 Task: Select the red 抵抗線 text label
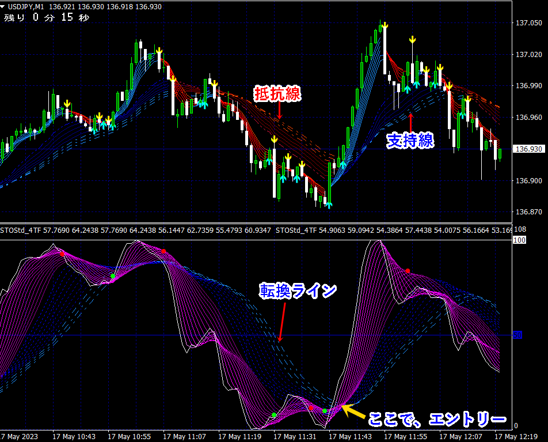(x=278, y=93)
